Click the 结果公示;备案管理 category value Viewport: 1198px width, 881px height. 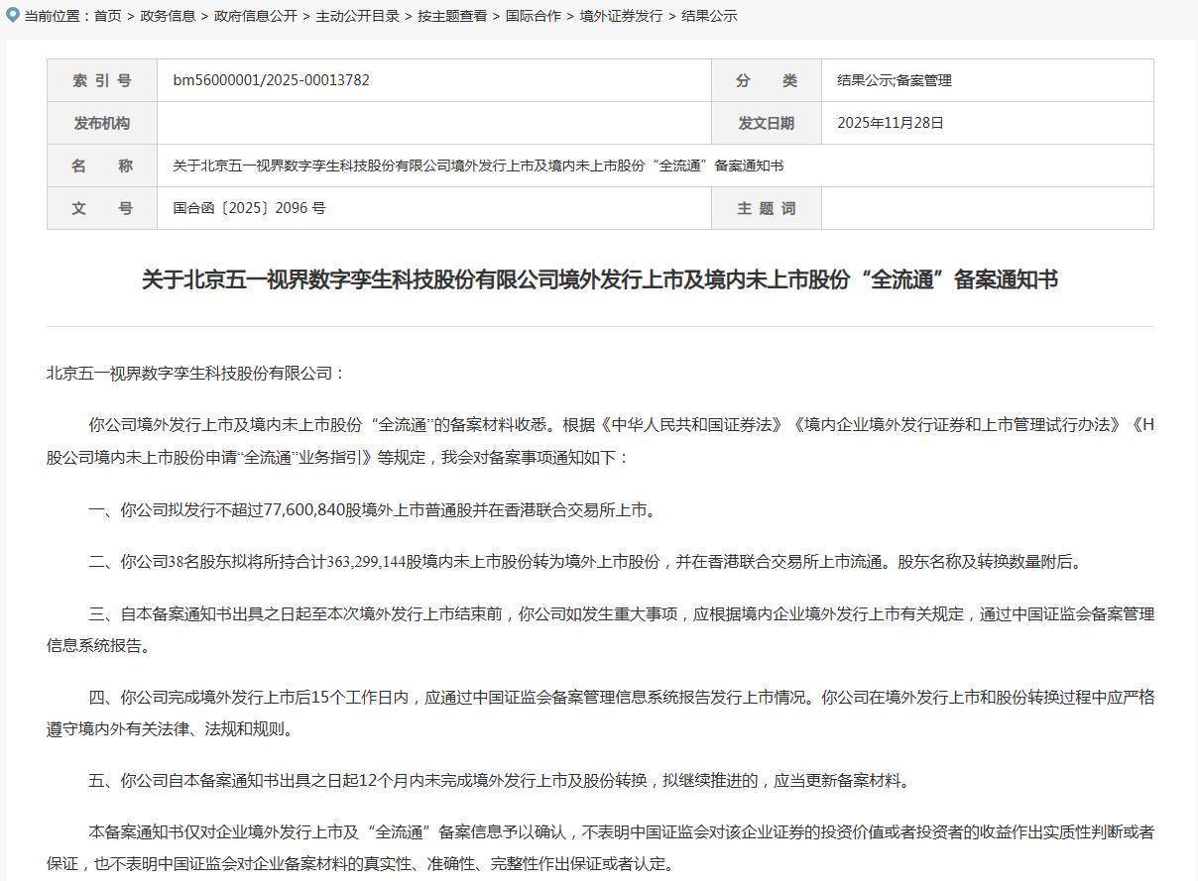click(894, 80)
